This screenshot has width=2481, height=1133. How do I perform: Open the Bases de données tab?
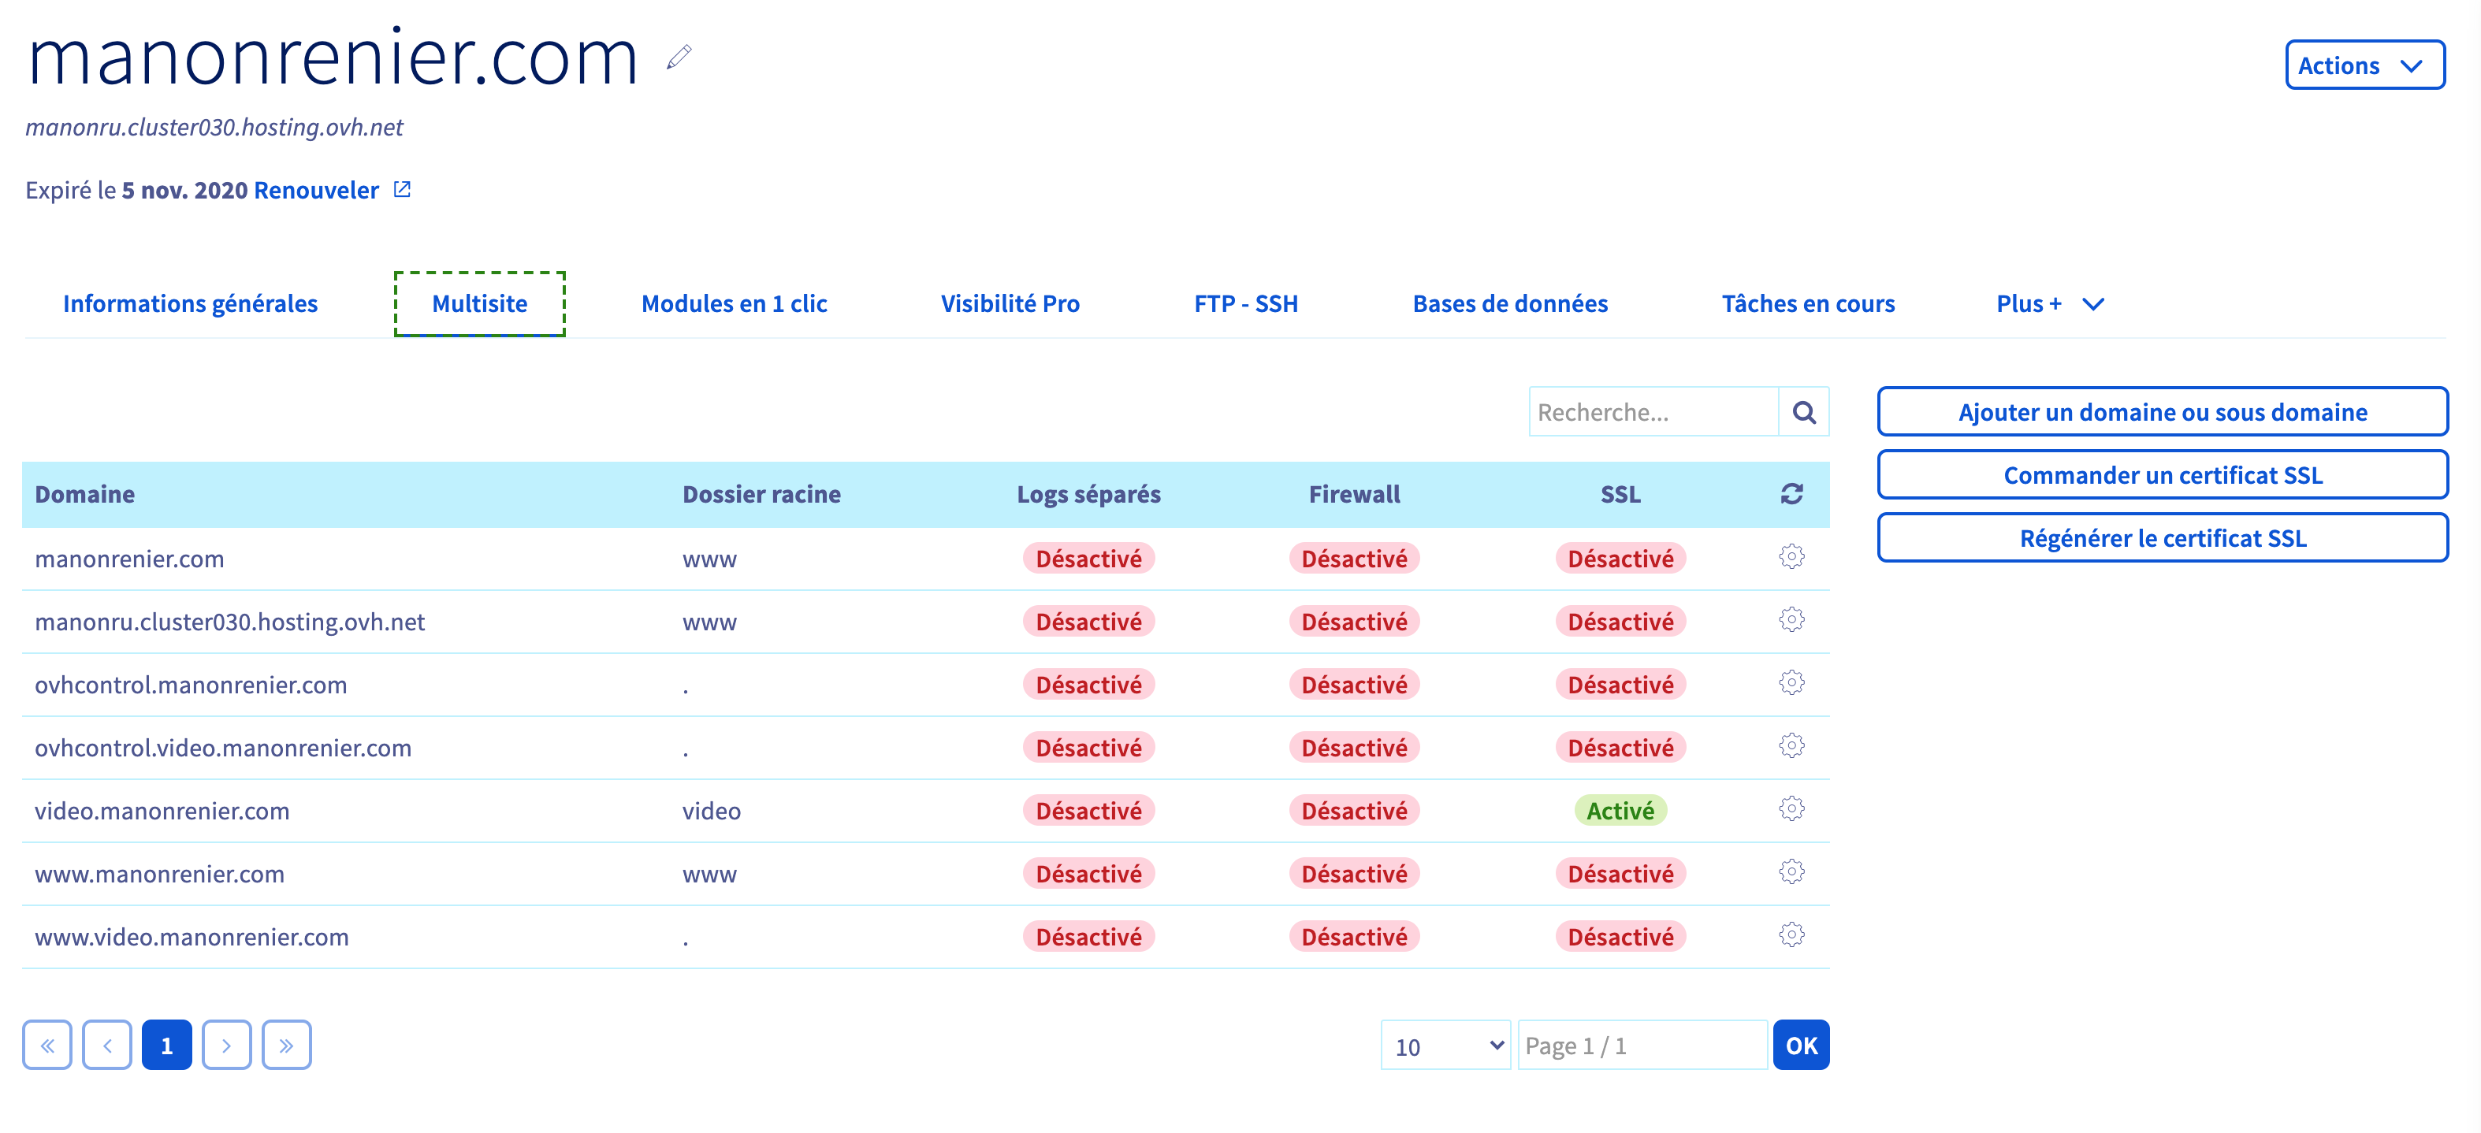coord(1509,304)
